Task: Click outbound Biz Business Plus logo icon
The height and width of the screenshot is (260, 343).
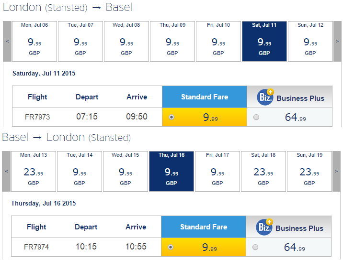Action: [x=265, y=97]
